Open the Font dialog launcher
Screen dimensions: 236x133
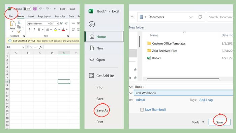(x=68, y=36)
